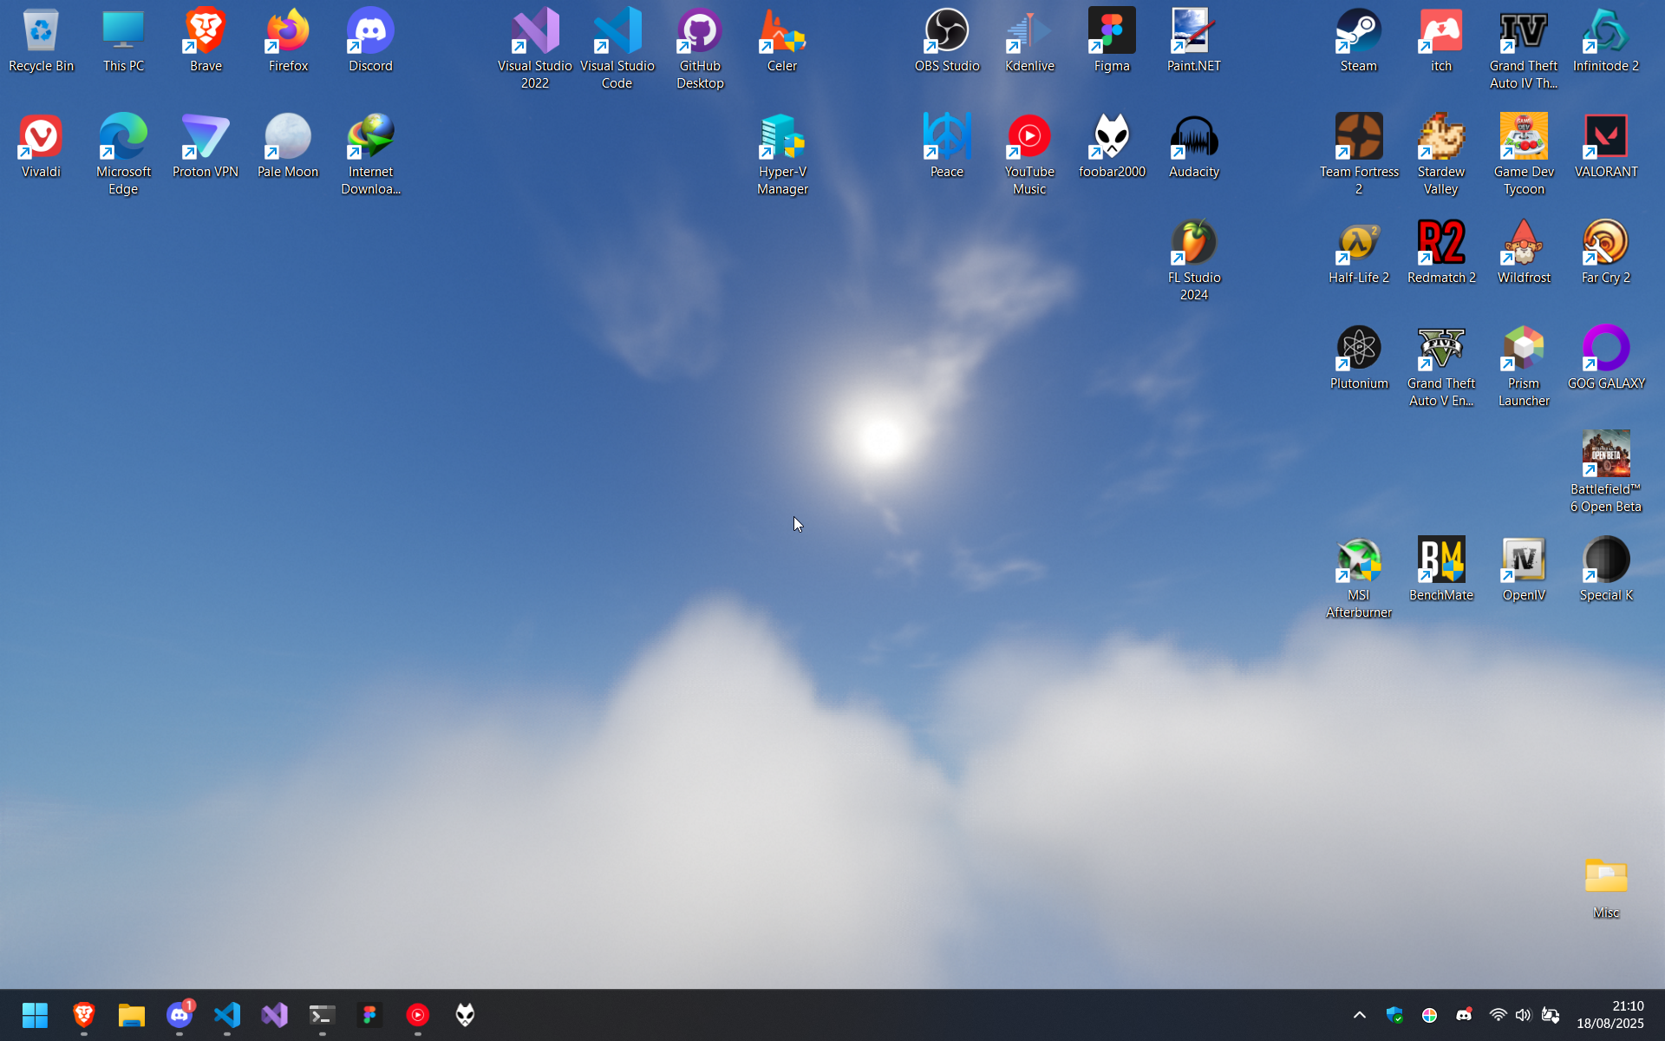Open the clock and date flyout

(x=1610, y=1015)
